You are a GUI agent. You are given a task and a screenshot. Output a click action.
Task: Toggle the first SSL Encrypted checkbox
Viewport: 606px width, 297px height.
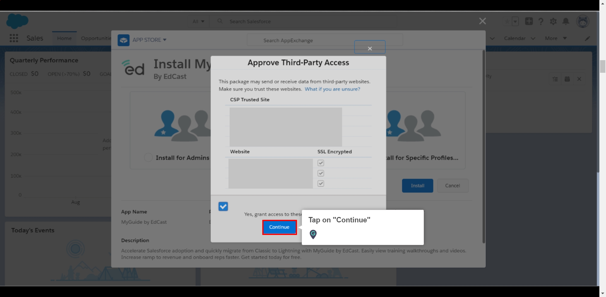(x=321, y=163)
